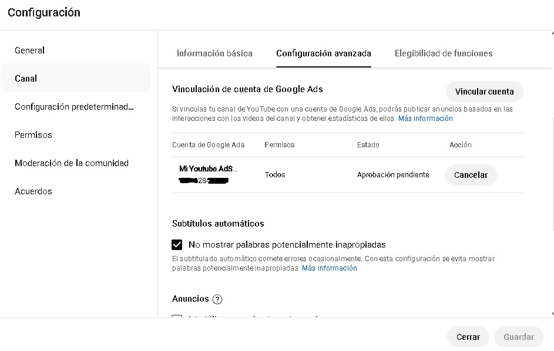Open Más información about Google Ads linking
The image size is (554, 351).
425,119
